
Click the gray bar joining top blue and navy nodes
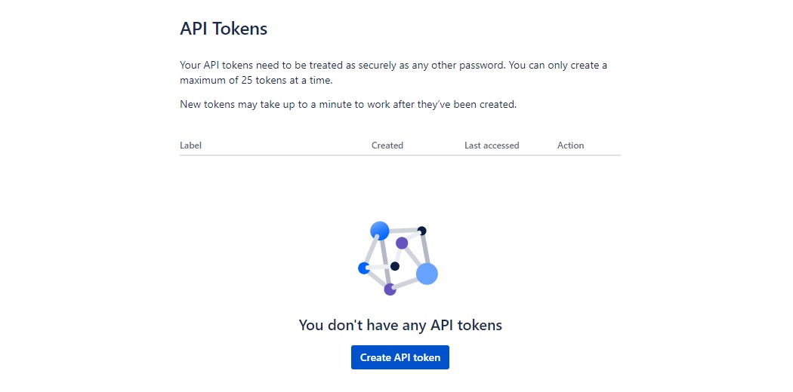tap(402, 230)
